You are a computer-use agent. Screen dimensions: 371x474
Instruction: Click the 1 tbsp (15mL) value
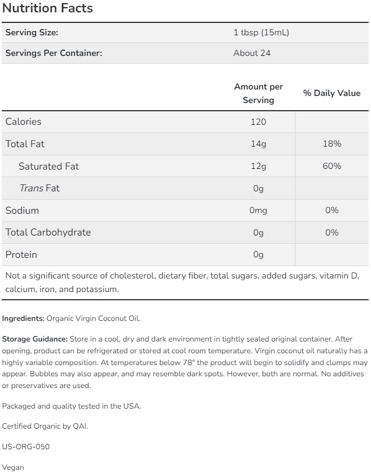(261, 32)
